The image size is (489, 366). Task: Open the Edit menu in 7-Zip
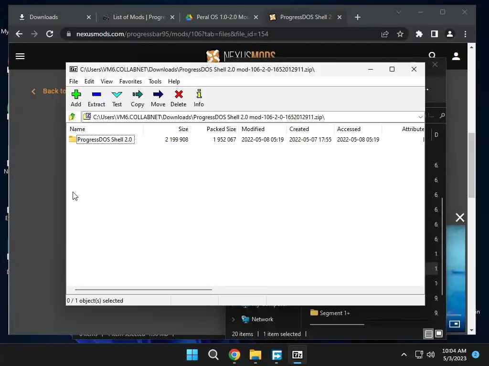[x=89, y=81]
